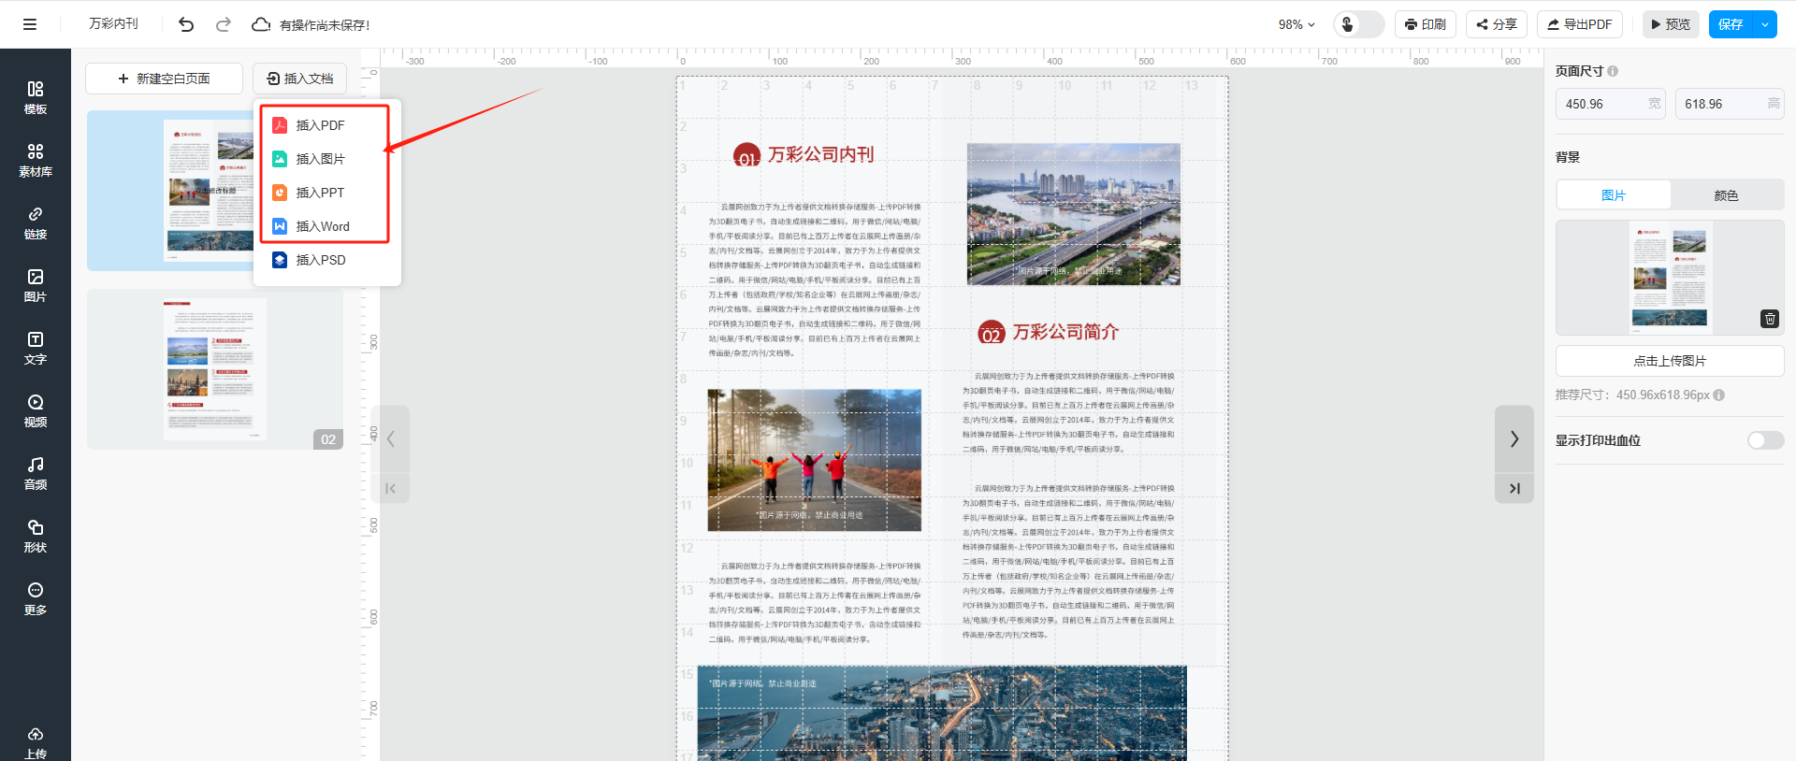Screen dimensions: 1796x761
Task: Click the 导出PDF button
Action: point(1579,24)
